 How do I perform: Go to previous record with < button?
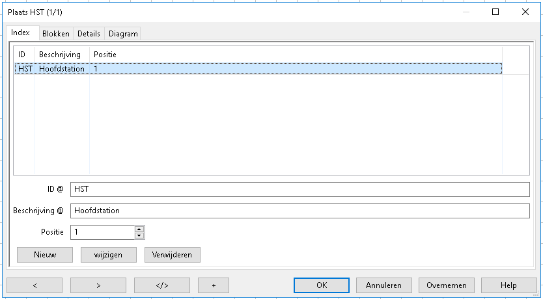point(35,285)
